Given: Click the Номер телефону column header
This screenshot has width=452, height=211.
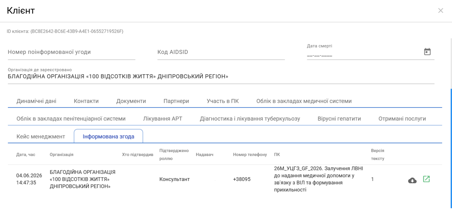Looking at the screenshot, I should coord(250,154).
